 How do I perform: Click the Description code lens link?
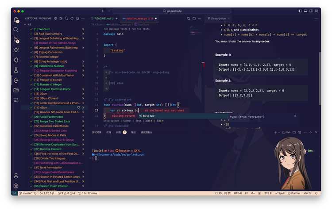112,121
